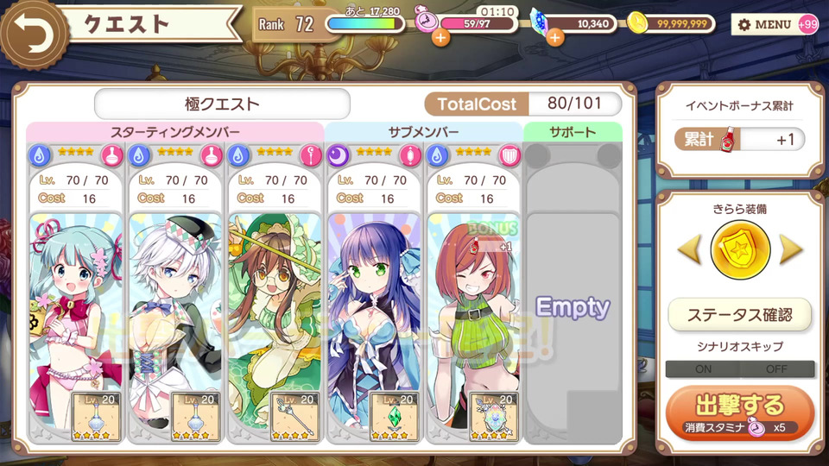
Task: Click the moon element icon on fourth member
Action: coord(339,156)
